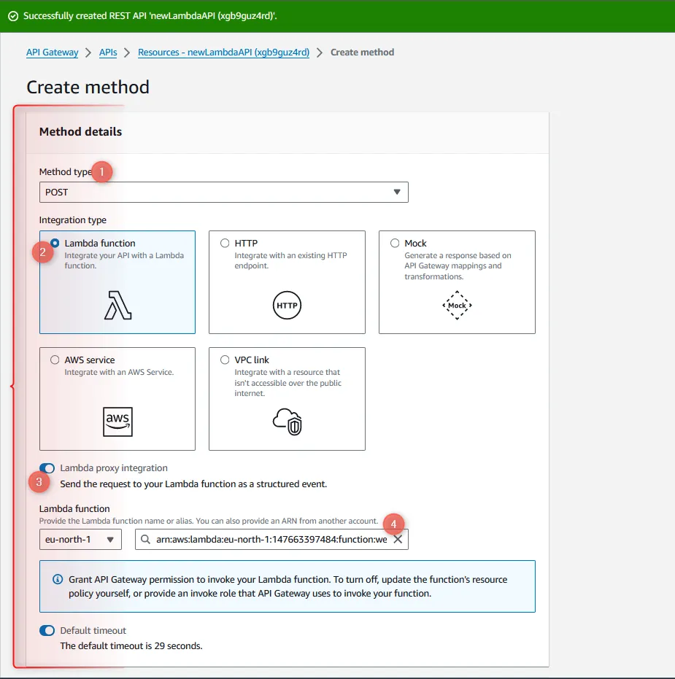
Task: Click the circular HTTP icon
Action: point(287,306)
